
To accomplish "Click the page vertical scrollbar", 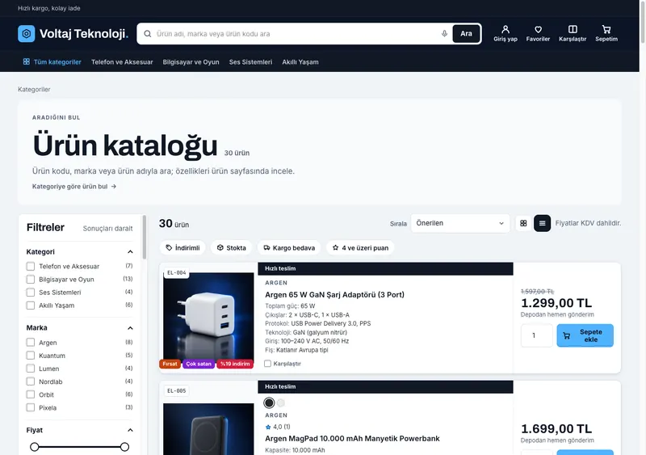I will (642, 22).
